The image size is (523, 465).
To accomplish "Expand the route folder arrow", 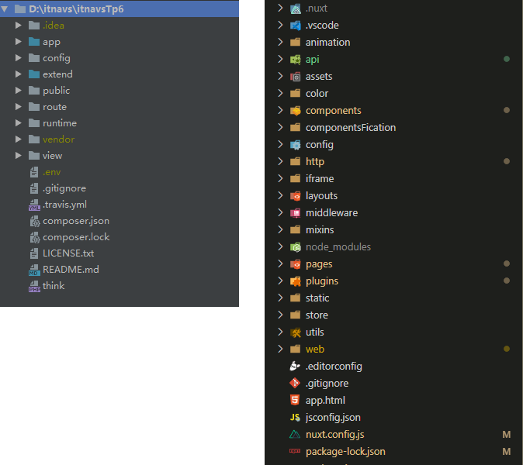I will [19, 107].
